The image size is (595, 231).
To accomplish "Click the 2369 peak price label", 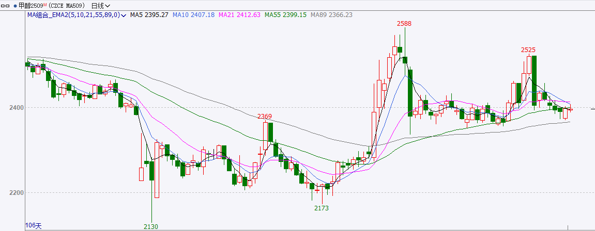I will pos(265,116).
